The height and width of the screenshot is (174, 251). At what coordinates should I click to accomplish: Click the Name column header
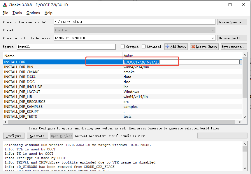[x=63, y=56]
